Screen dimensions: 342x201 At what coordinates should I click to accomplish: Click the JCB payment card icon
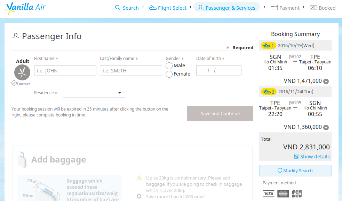[x=297, y=194]
